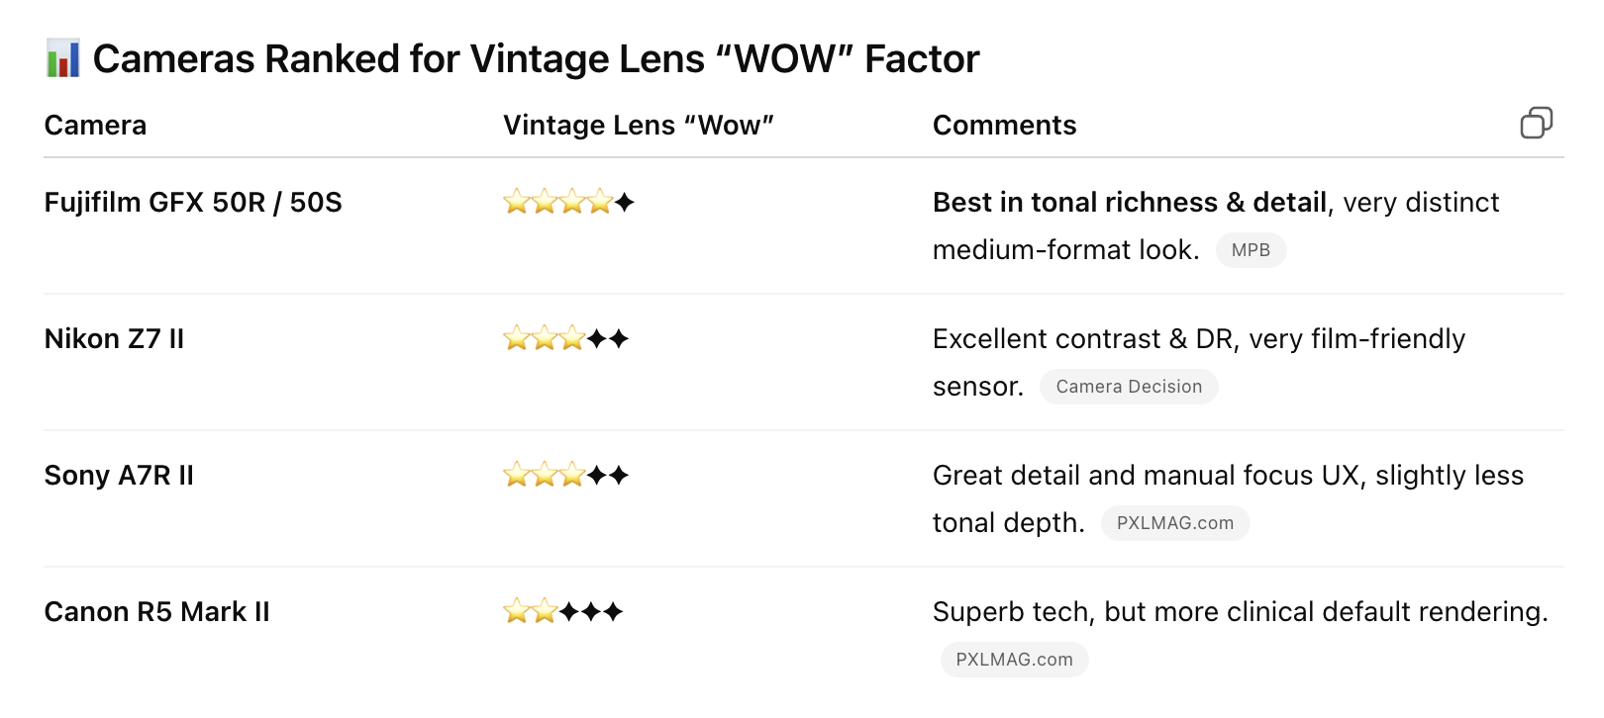Viewport: 1604px width, 718px height.
Task: Click the Canon R5 Mark II camera name
Action: click(x=156, y=612)
